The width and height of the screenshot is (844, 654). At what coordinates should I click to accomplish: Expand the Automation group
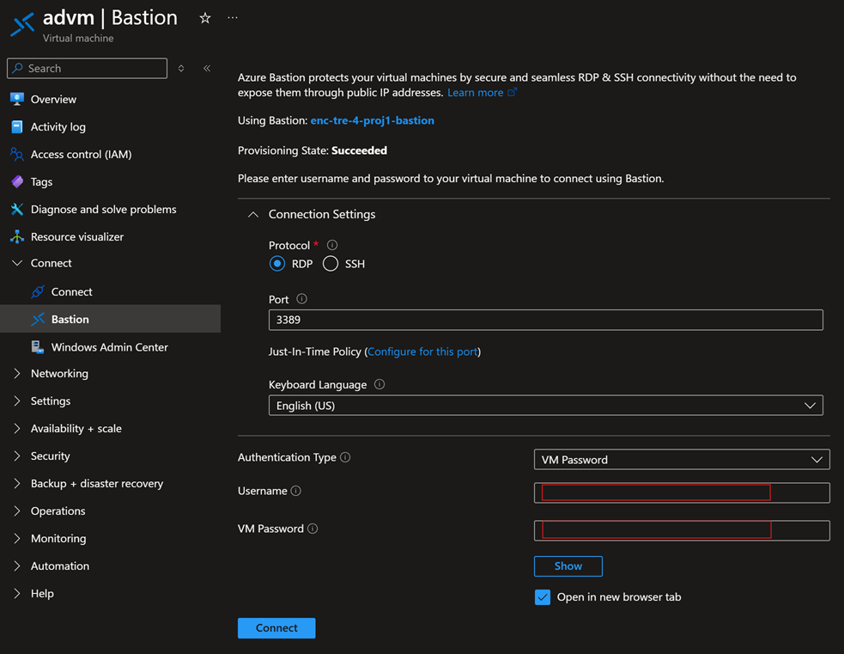[17, 565]
